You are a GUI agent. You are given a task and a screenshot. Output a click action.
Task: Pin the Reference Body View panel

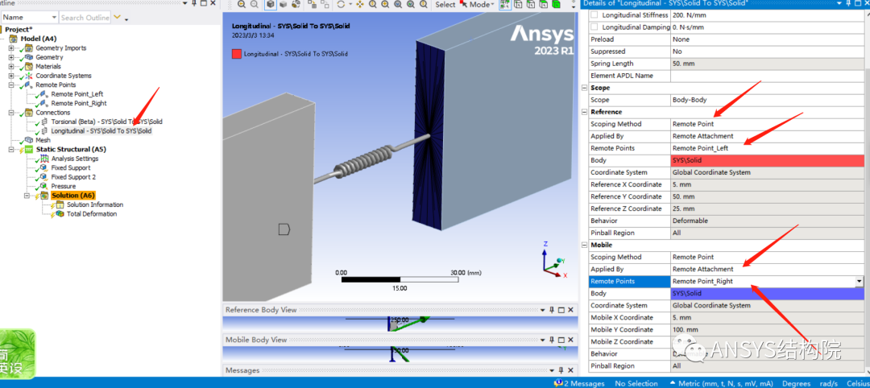(552, 310)
